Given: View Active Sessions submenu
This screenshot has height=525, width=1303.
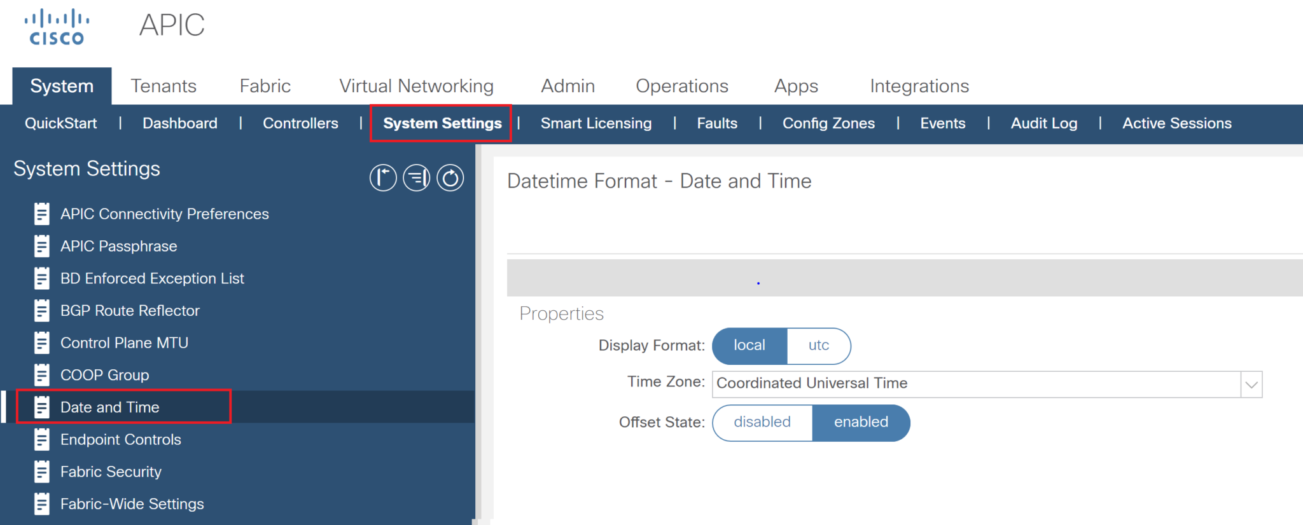Looking at the screenshot, I should 1177,123.
